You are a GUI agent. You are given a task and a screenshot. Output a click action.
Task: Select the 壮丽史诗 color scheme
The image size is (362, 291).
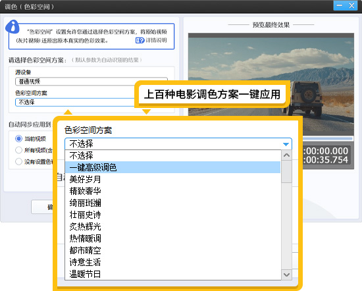click(x=172, y=215)
